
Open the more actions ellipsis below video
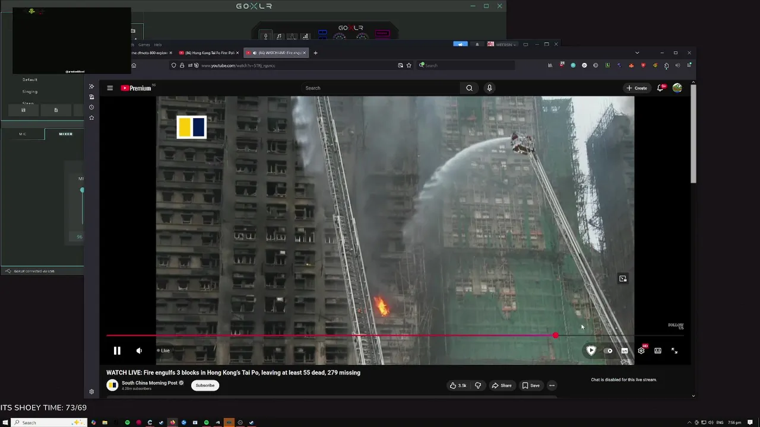tap(552, 385)
